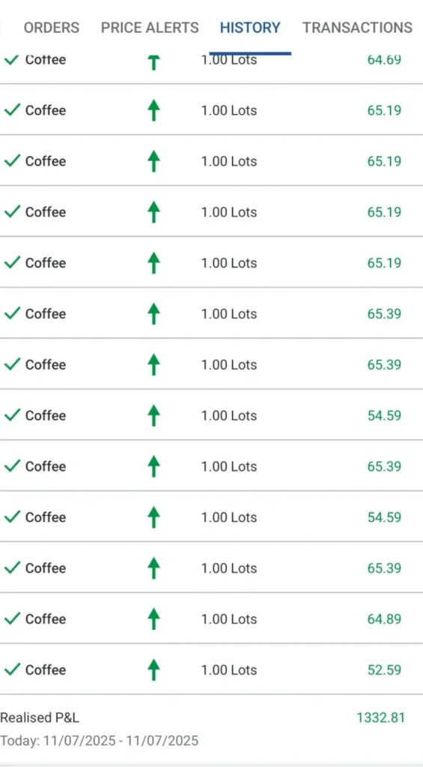Screen dimensions: 423x767
Task: Click checkmark beside 64.89 profit trade
Action: tap(12, 619)
